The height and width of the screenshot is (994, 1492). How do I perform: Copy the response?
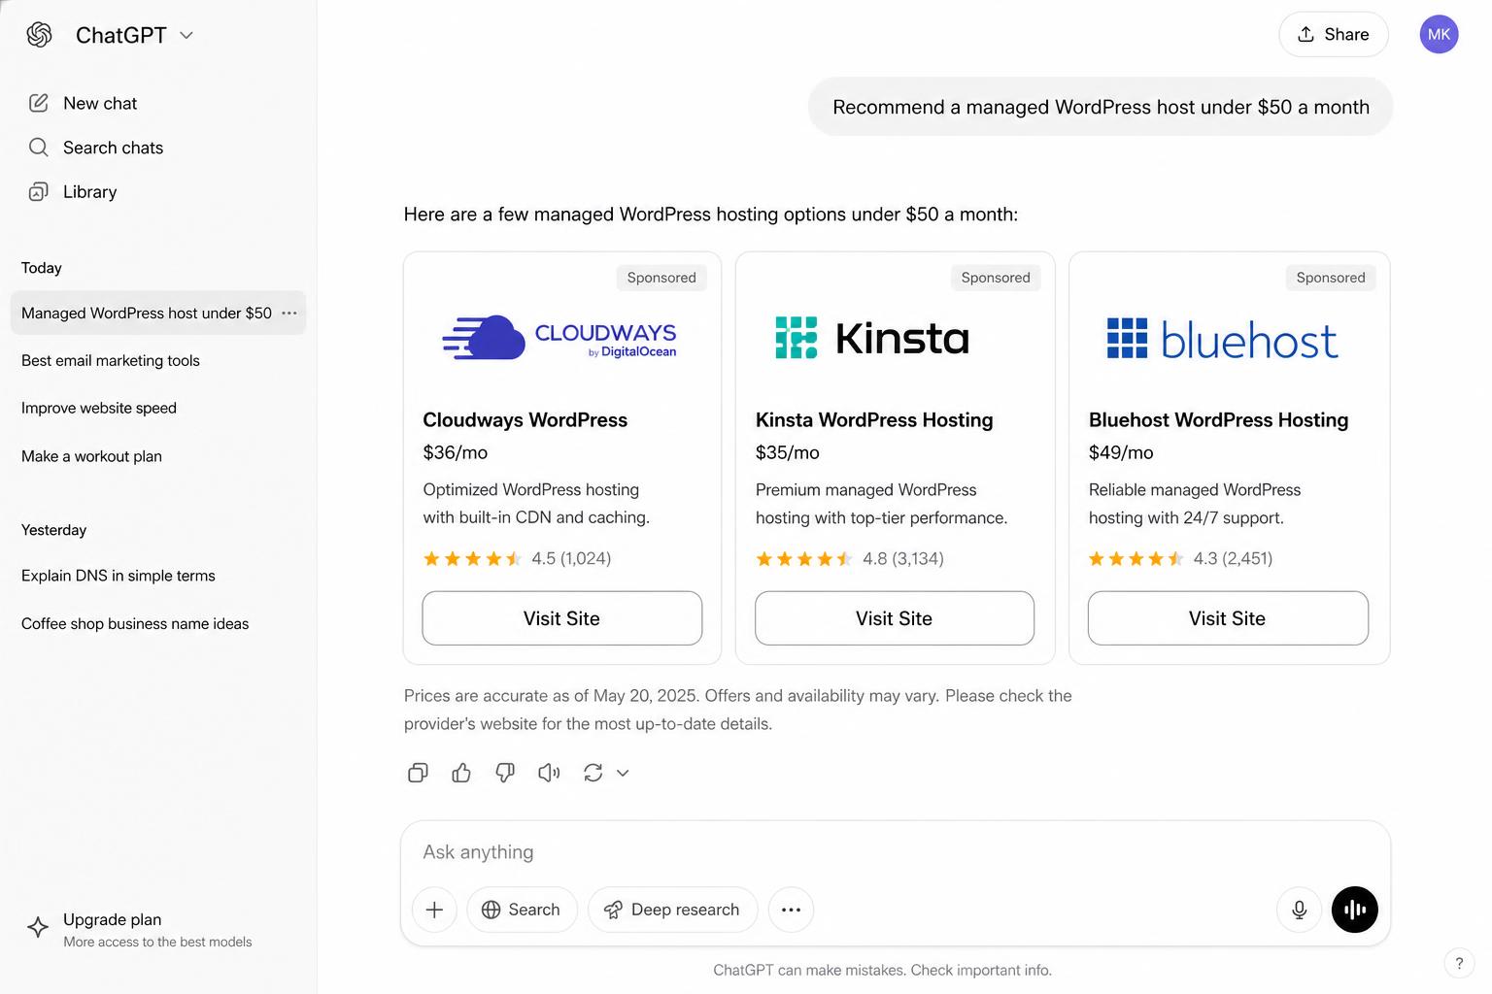(418, 773)
